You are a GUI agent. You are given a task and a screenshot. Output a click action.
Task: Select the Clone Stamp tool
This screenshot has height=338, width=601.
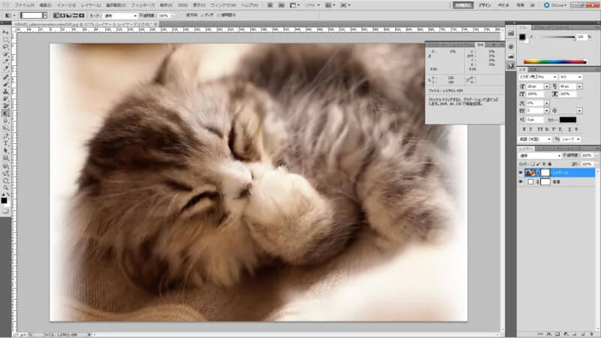click(x=6, y=91)
